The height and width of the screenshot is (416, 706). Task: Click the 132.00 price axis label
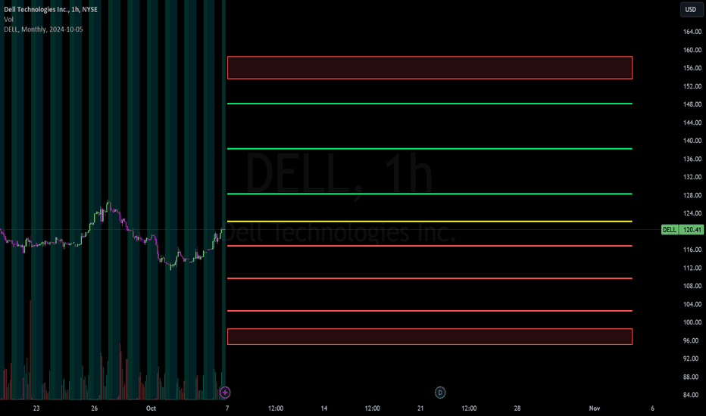click(692, 177)
